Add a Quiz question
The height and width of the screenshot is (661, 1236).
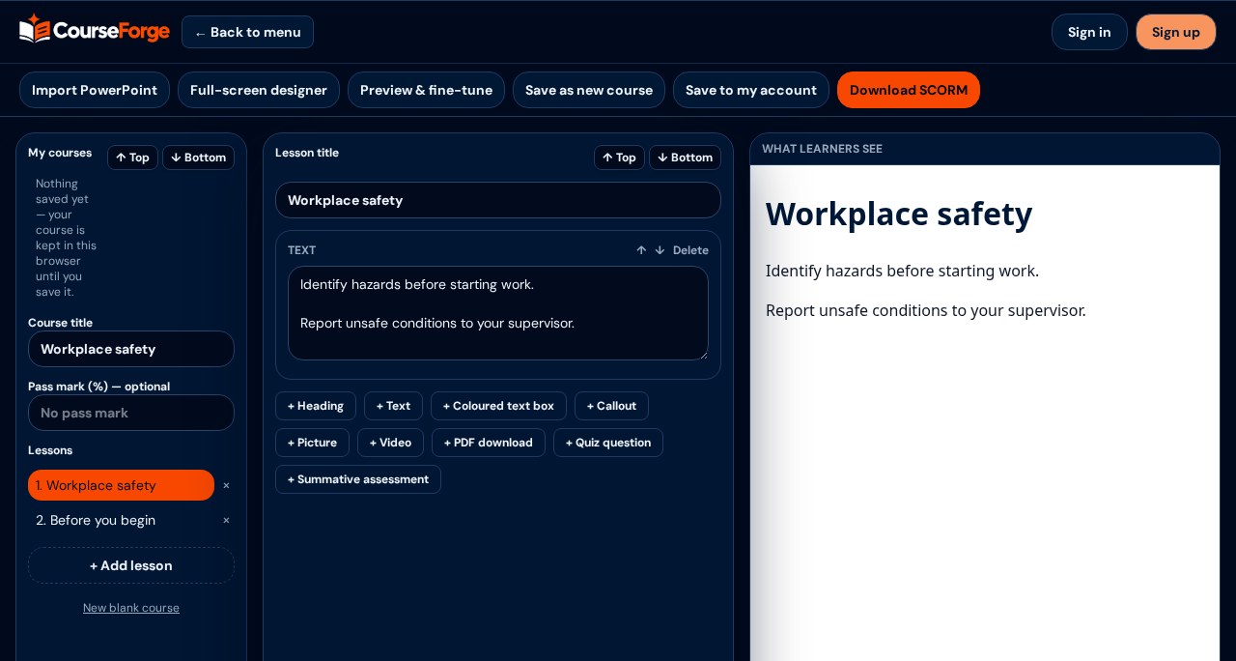pos(608,443)
